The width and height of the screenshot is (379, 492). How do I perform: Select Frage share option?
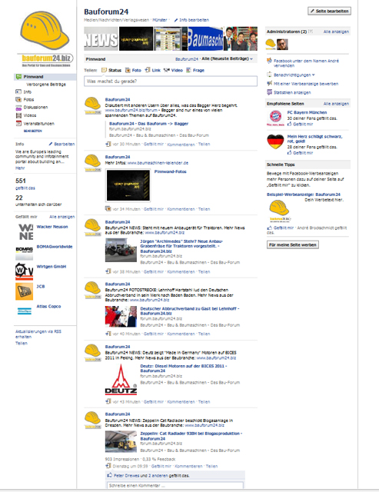pos(195,70)
